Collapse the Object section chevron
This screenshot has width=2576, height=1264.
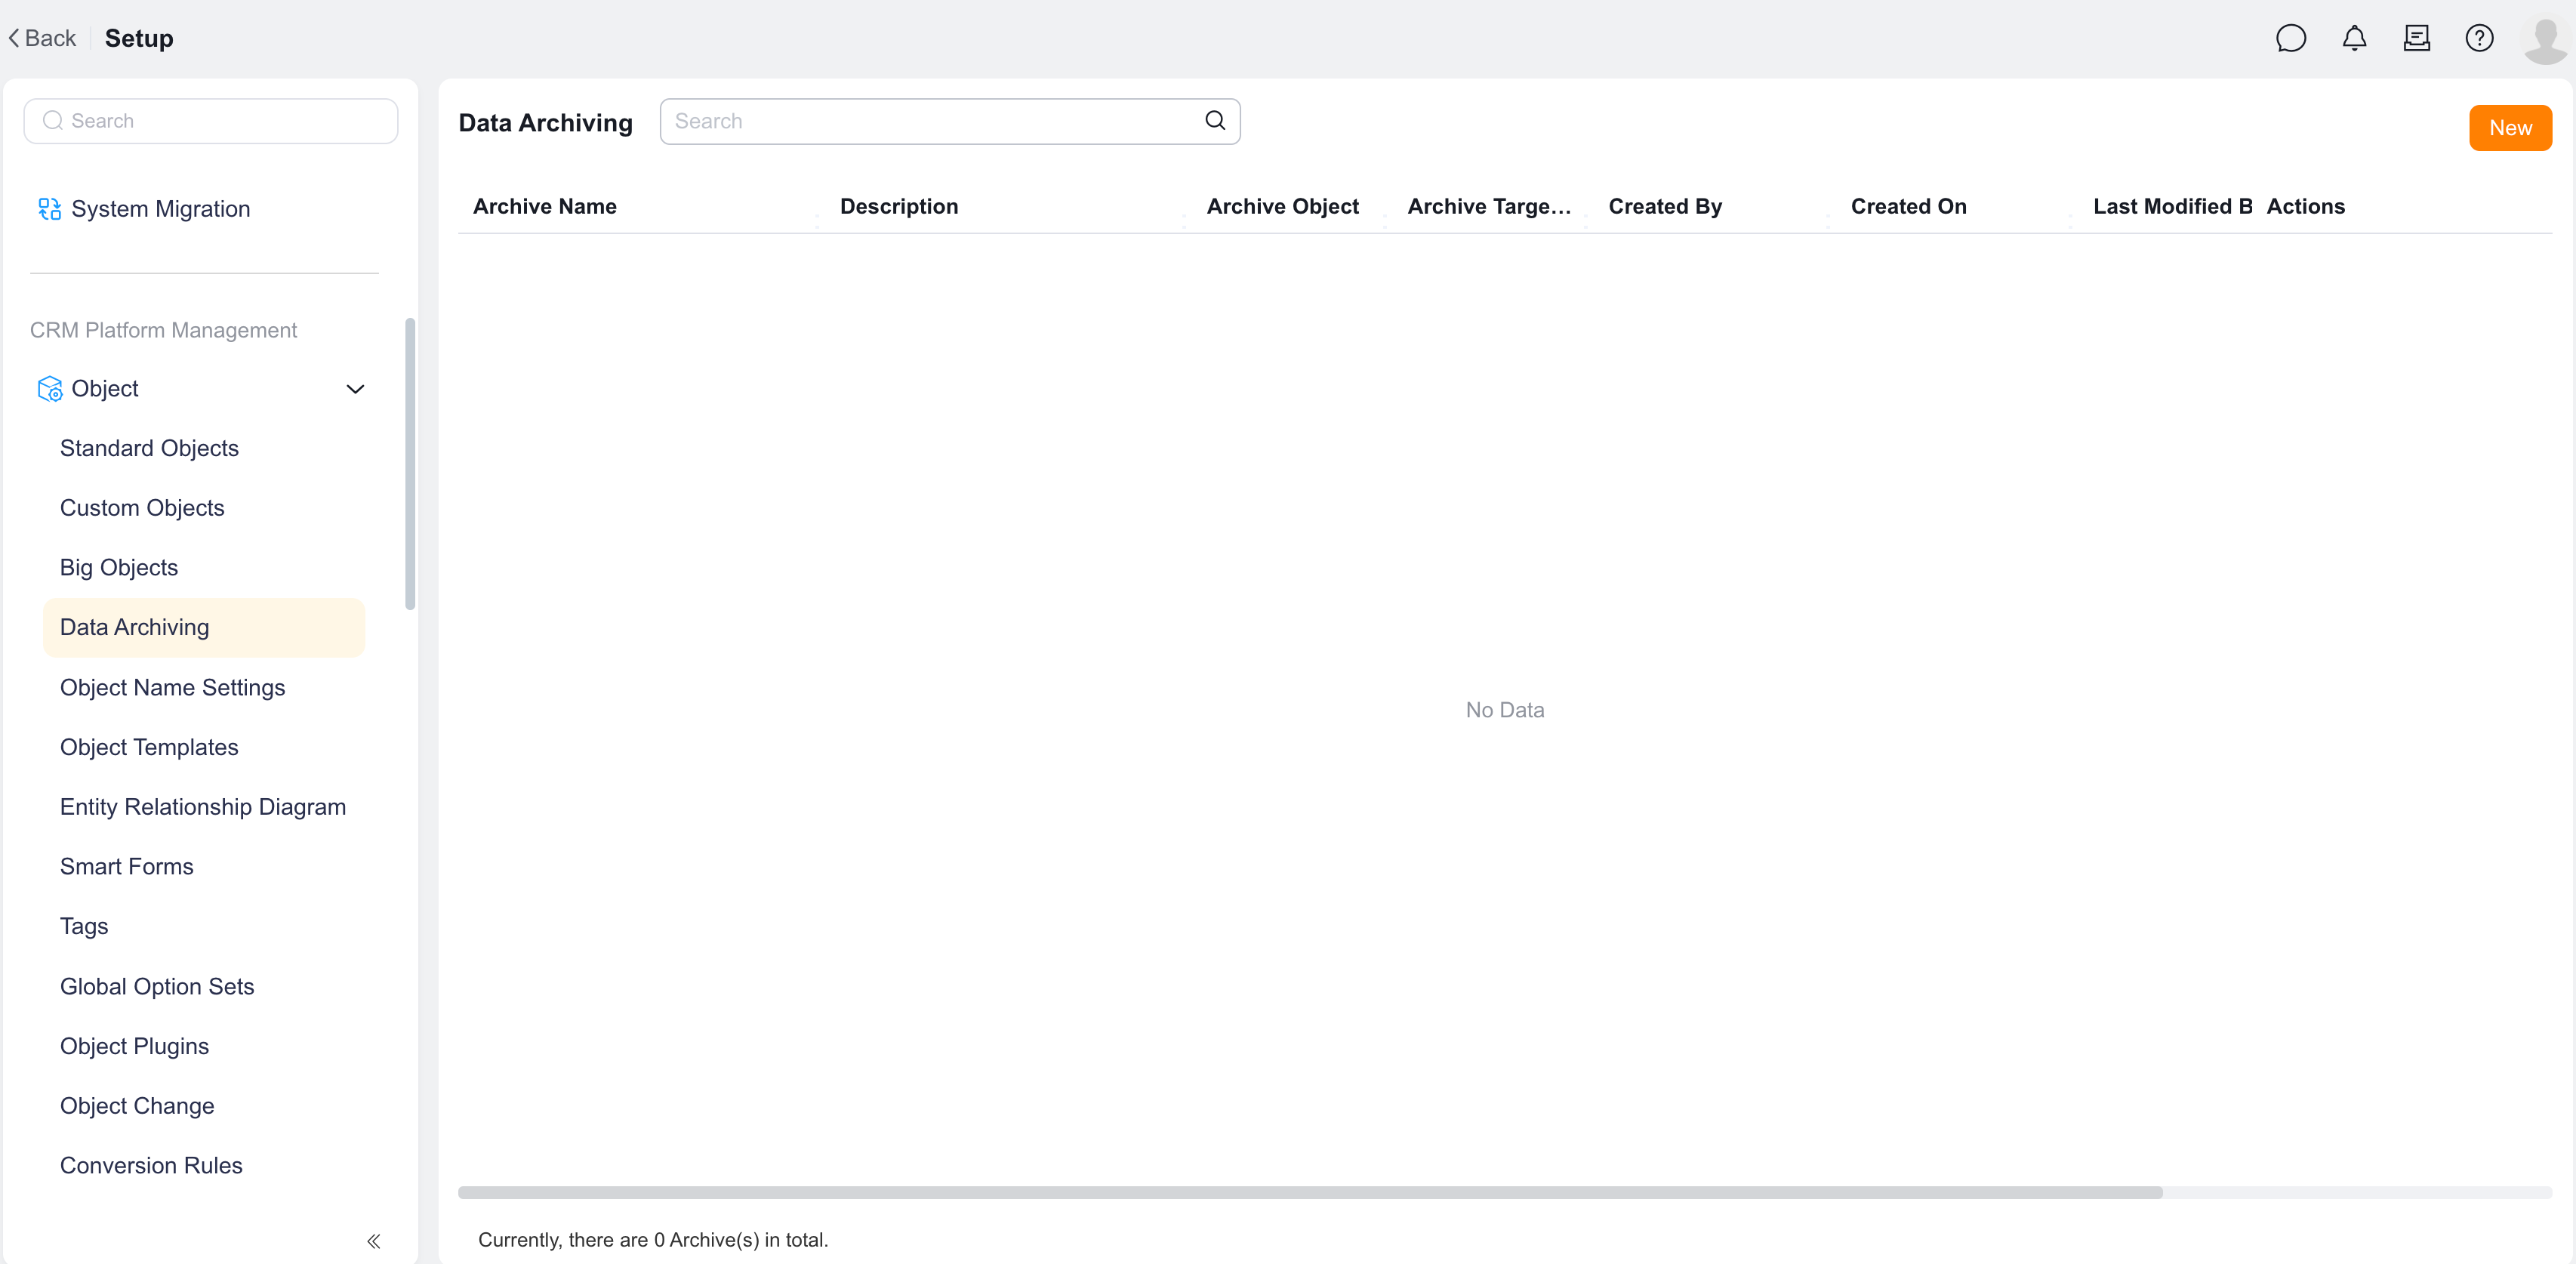click(x=355, y=388)
